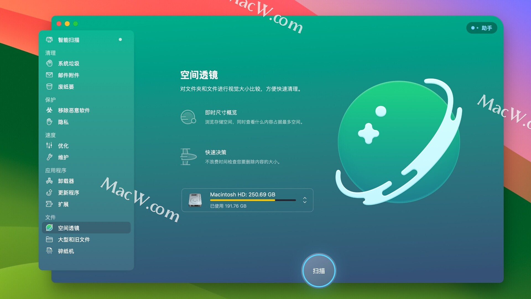The image size is (531, 299).
Task: Open the Extensions module icon
Action: tap(49, 204)
